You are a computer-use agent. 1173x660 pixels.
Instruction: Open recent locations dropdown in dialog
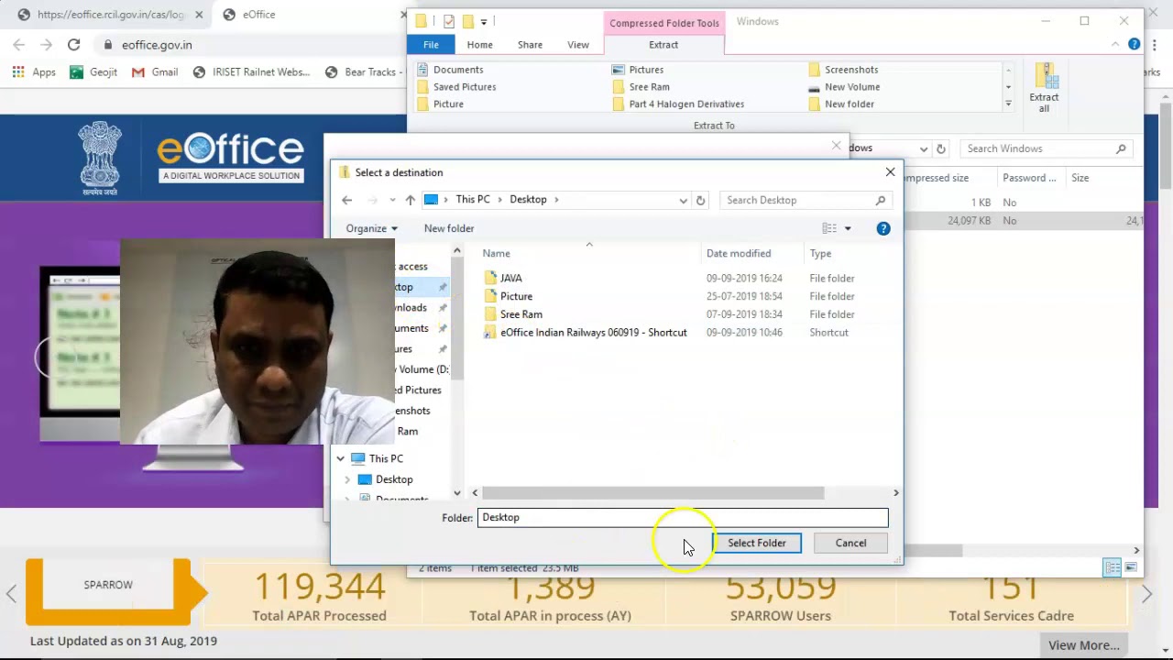pos(392,200)
